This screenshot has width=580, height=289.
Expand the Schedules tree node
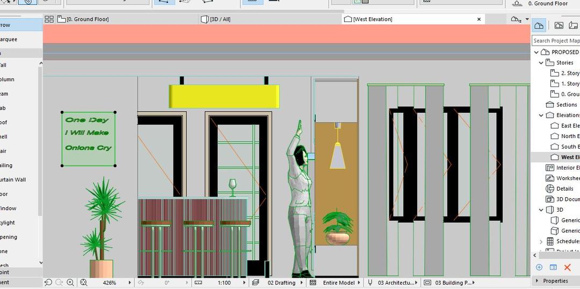point(541,242)
